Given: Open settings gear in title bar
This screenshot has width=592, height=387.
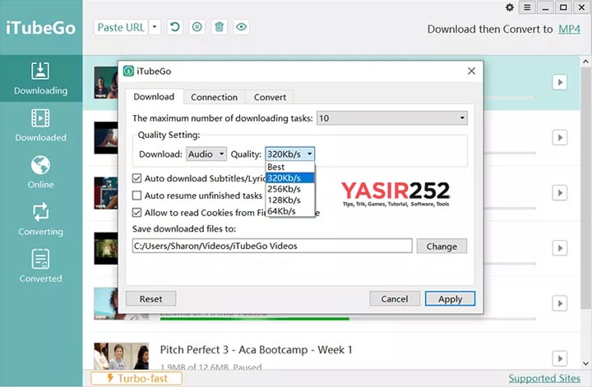Looking at the screenshot, I should coord(510,7).
